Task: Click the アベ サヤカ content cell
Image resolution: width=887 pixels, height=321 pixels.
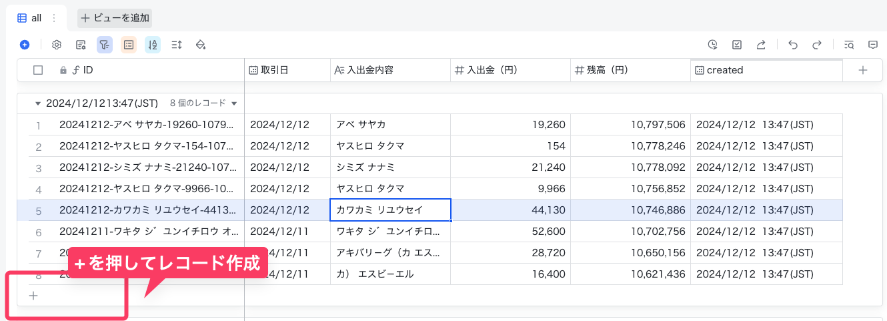Action: coord(390,125)
